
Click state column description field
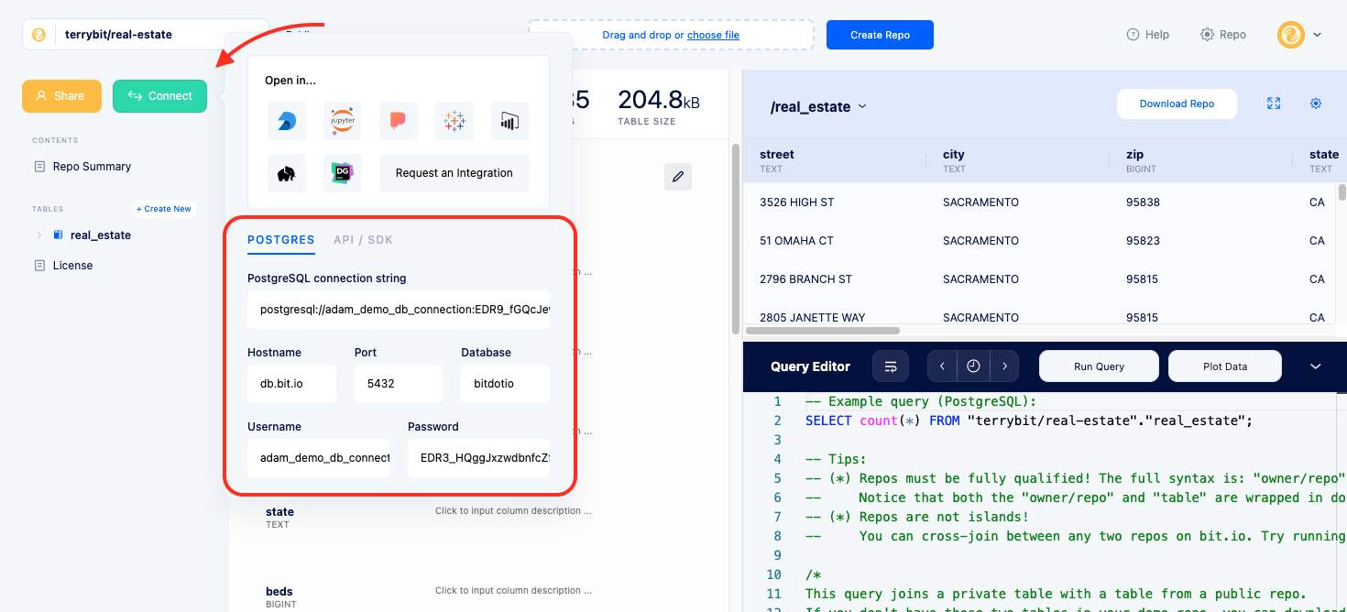coord(513,511)
